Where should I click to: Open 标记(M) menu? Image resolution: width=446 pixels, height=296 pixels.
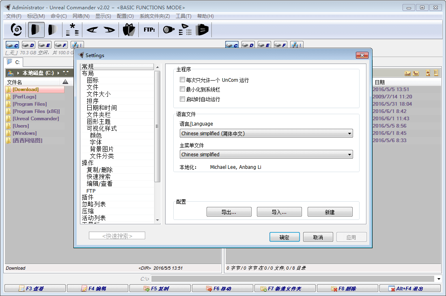[x=36, y=16]
